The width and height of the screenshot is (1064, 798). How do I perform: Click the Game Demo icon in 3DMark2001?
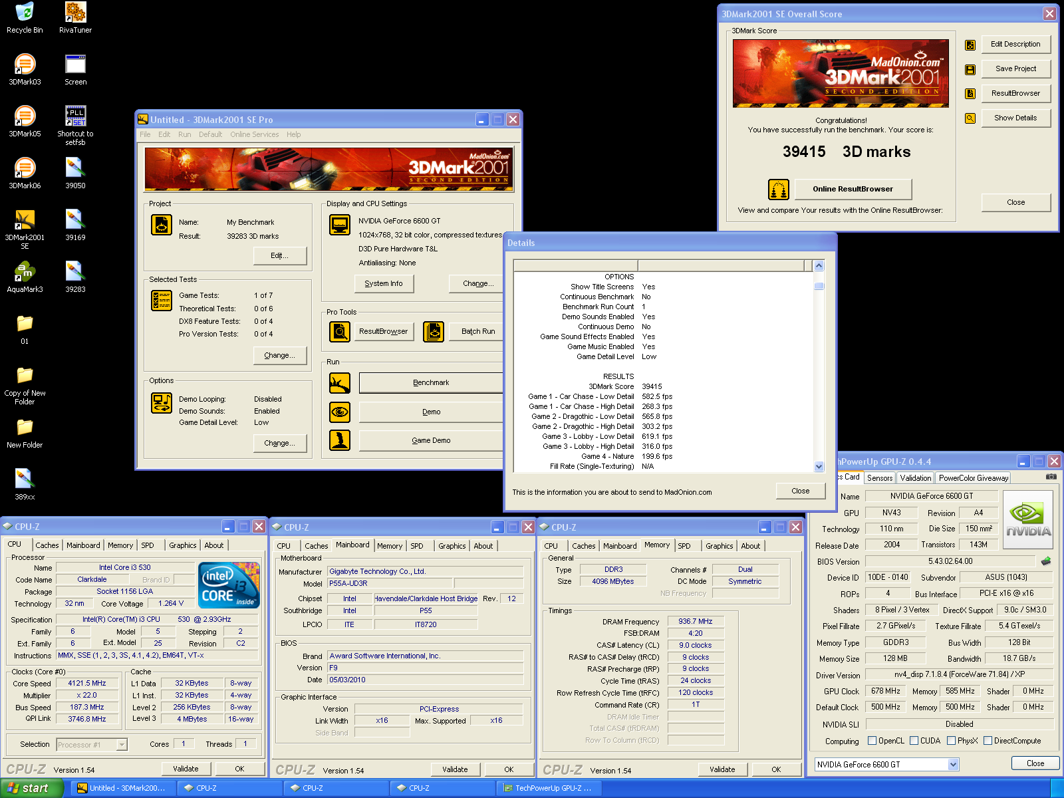click(x=340, y=440)
